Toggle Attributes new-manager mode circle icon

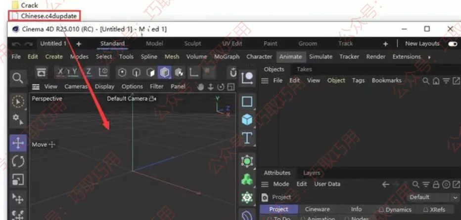click(x=446, y=184)
